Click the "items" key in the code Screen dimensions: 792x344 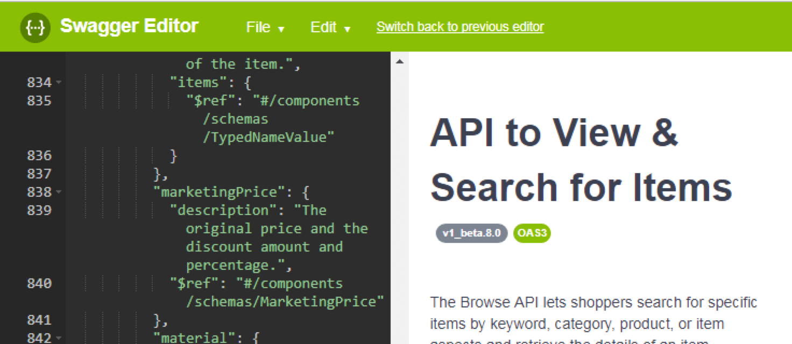pyautogui.click(x=198, y=83)
